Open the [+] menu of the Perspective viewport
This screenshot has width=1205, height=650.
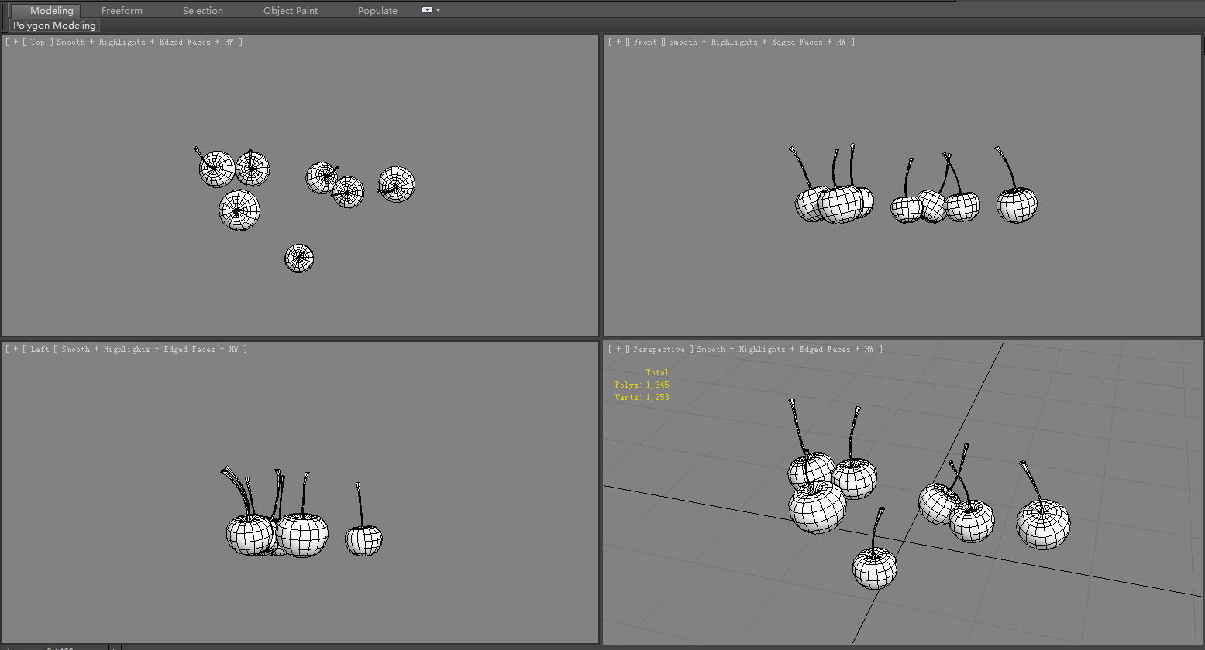pyautogui.click(x=618, y=350)
